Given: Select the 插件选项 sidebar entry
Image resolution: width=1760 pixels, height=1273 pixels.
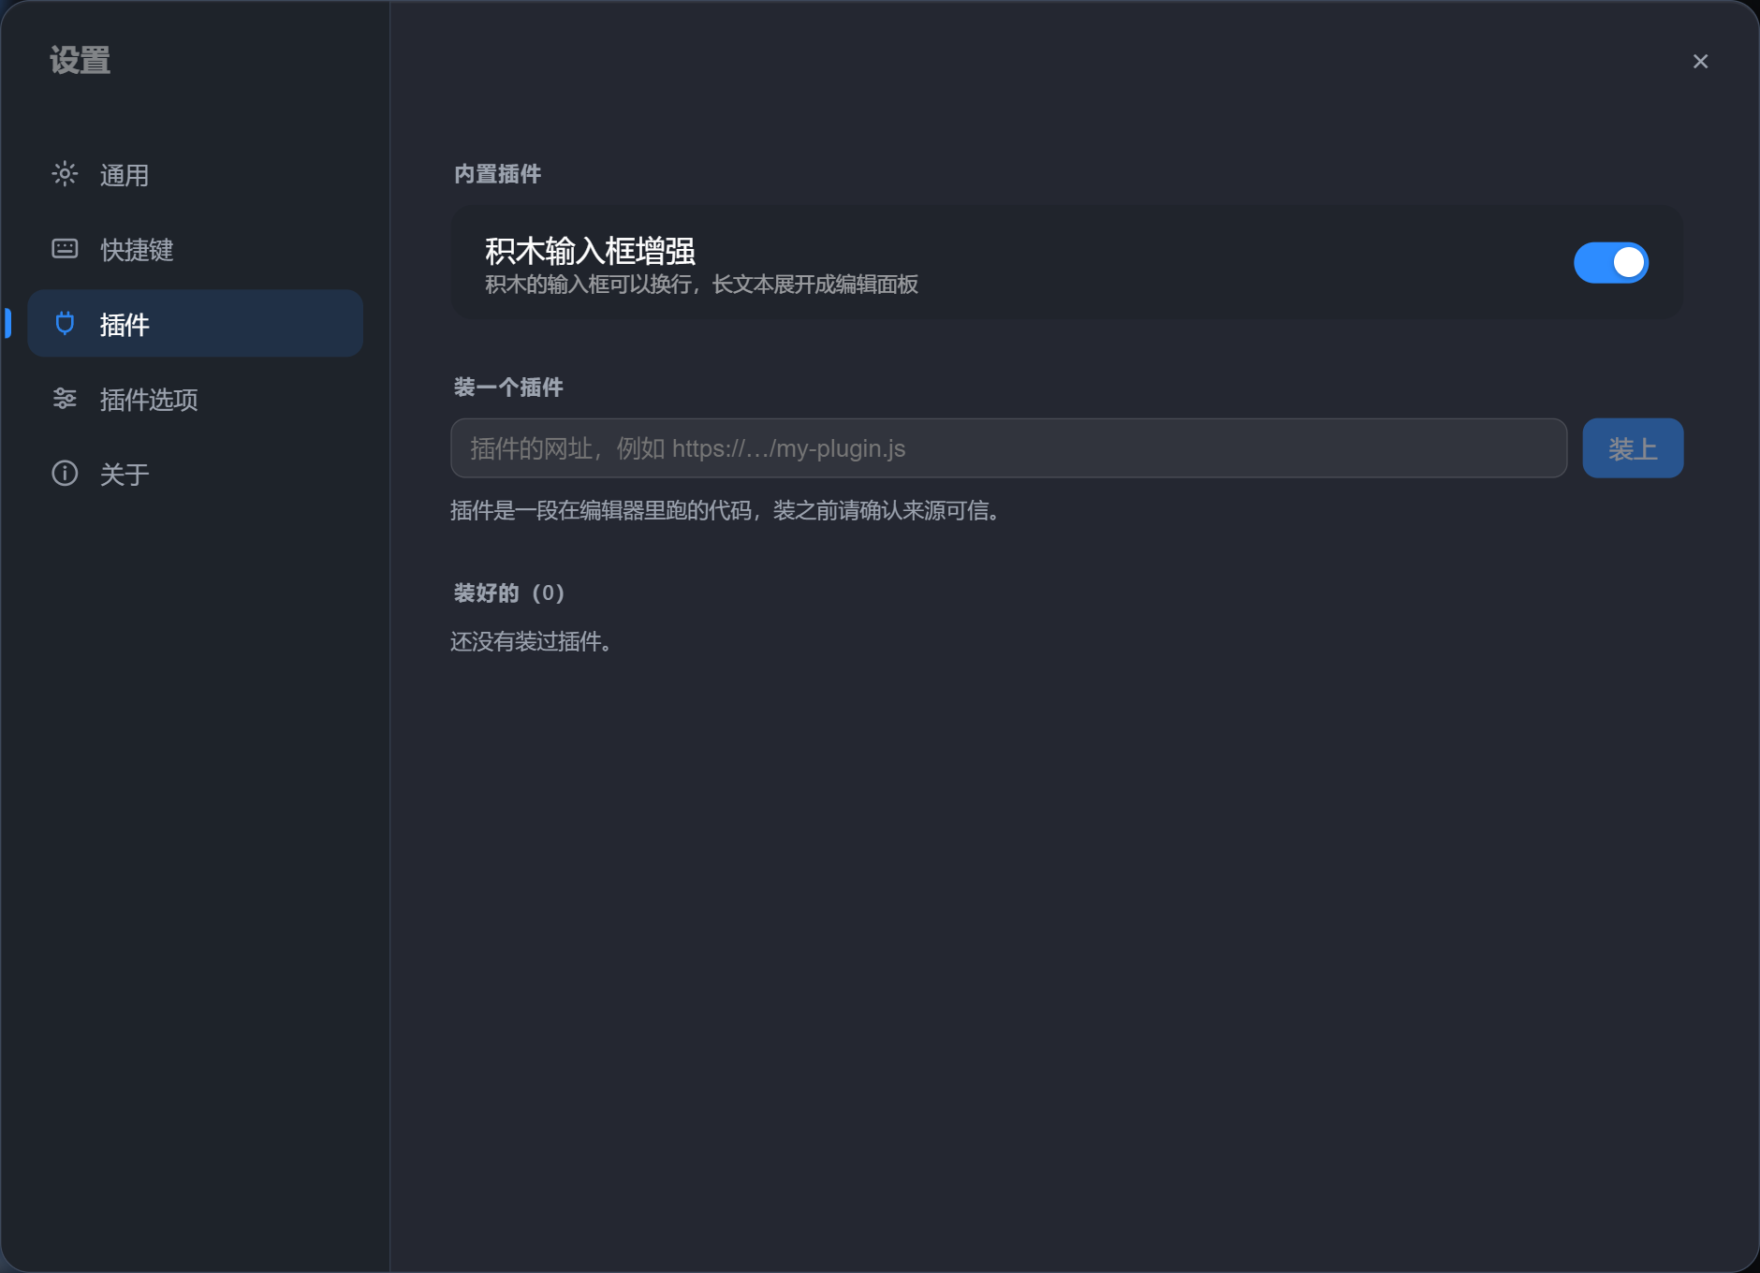Looking at the screenshot, I should coord(195,399).
